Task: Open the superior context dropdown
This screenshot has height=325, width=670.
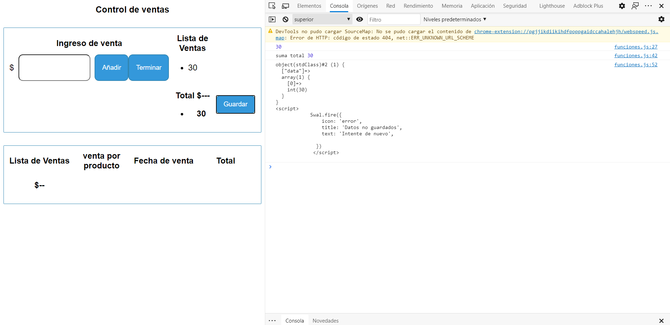Action: coord(322,20)
